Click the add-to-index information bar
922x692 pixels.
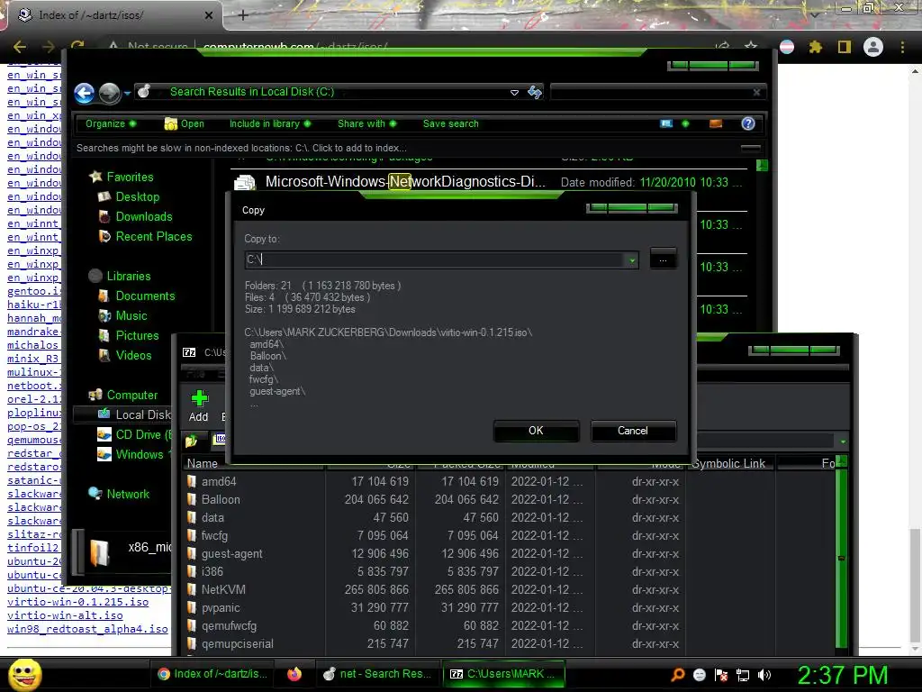(418, 149)
